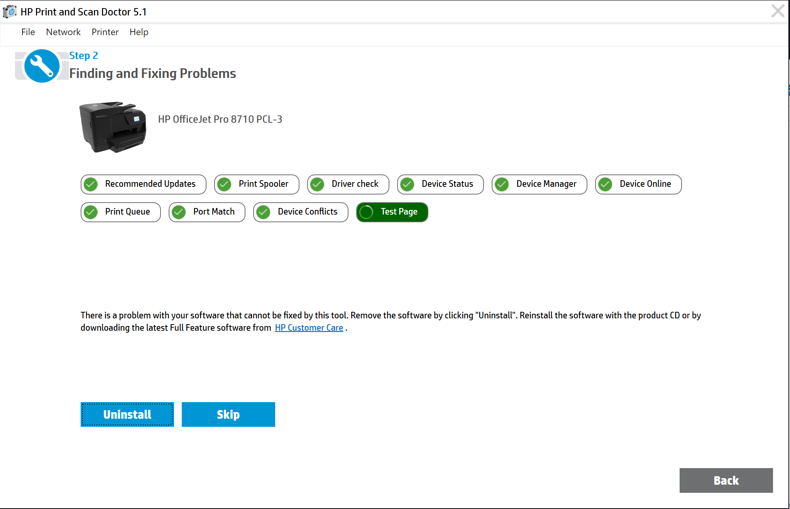Click the spinning progress icon on Test Page

coord(366,212)
